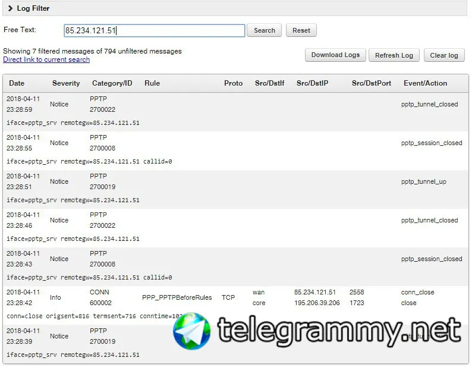Click the destination IP 195.206.39.206 cell
The image size is (472, 367).
click(317, 303)
